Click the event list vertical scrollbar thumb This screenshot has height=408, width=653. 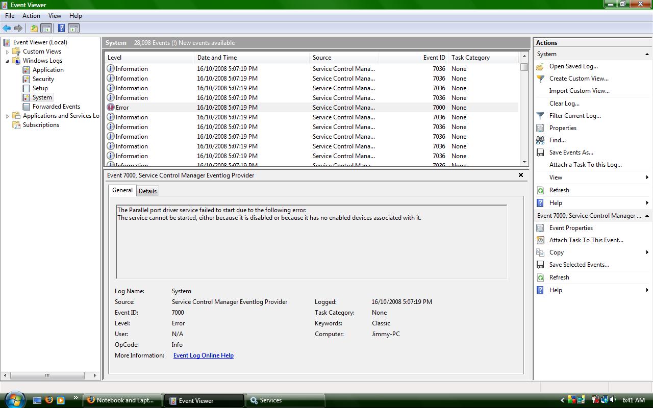click(x=524, y=67)
